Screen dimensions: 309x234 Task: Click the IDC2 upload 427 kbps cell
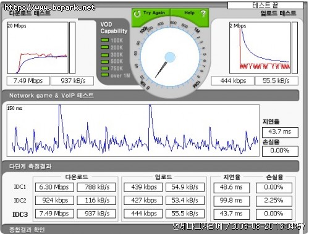coord(143,200)
